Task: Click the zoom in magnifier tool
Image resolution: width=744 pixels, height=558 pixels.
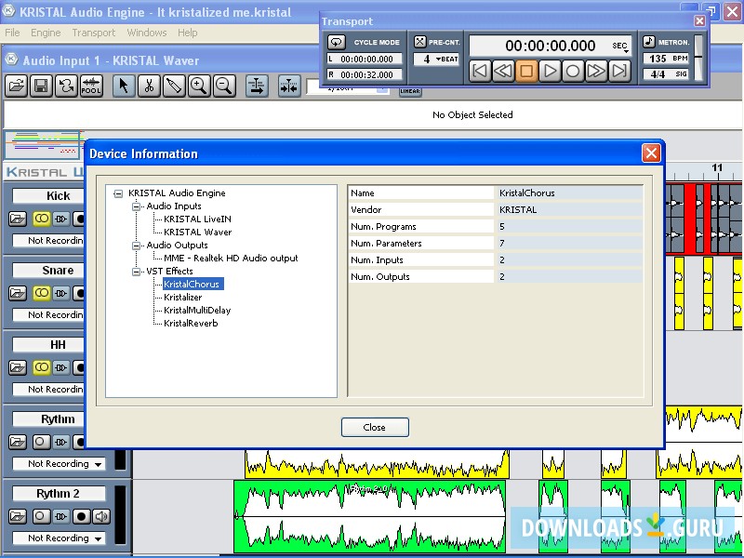Action: point(198,86)
